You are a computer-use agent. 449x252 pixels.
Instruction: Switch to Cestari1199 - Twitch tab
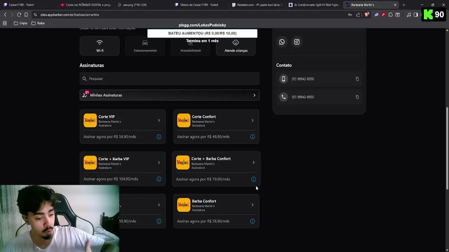coord(28,5)
